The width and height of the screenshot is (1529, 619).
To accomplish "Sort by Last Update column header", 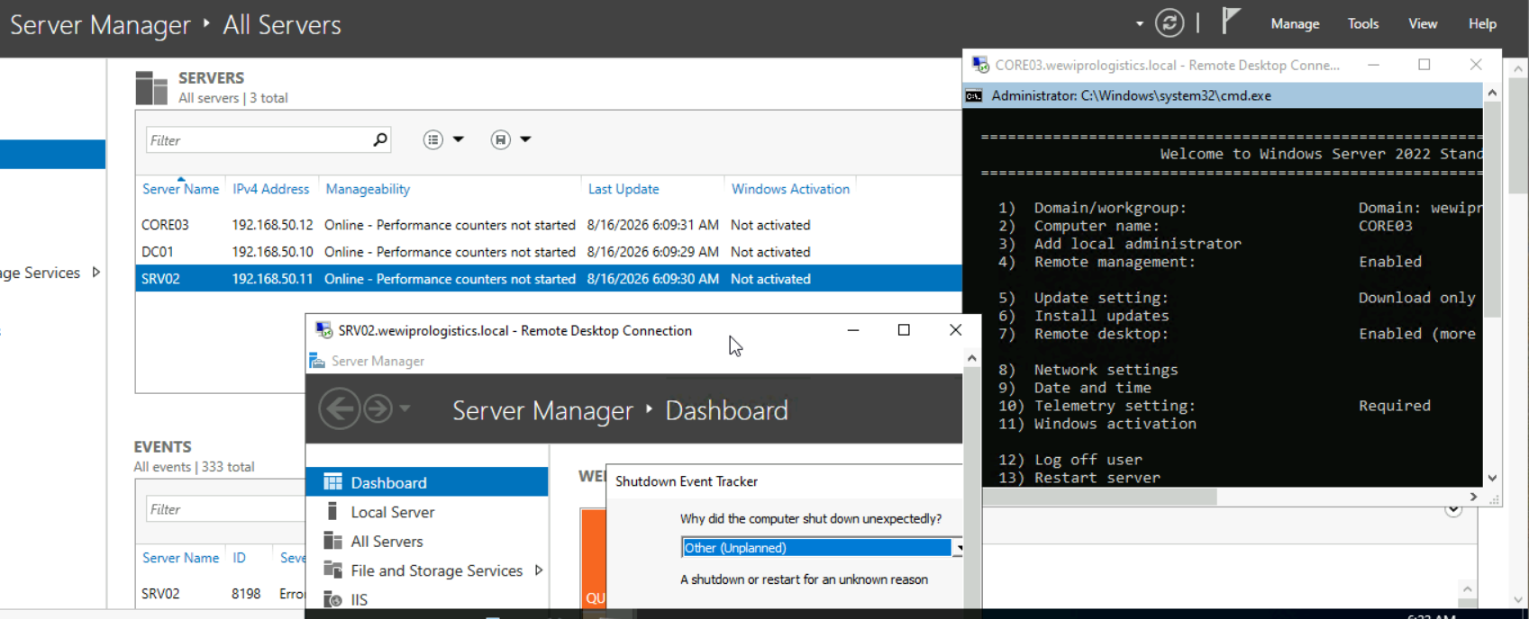I will click(x=623, y=189).
